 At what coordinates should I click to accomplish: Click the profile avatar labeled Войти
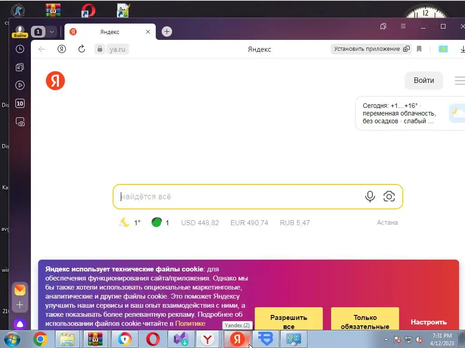(x=20, y=32)
